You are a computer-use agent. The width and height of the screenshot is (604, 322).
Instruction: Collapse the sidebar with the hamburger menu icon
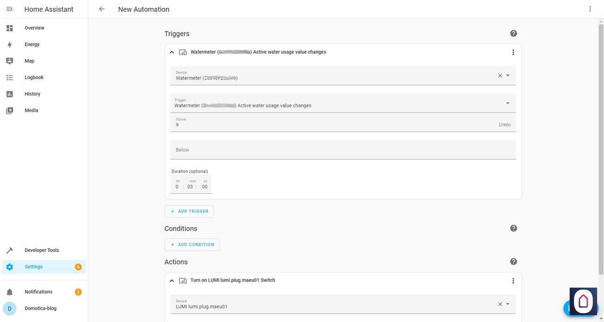point(9,9)
